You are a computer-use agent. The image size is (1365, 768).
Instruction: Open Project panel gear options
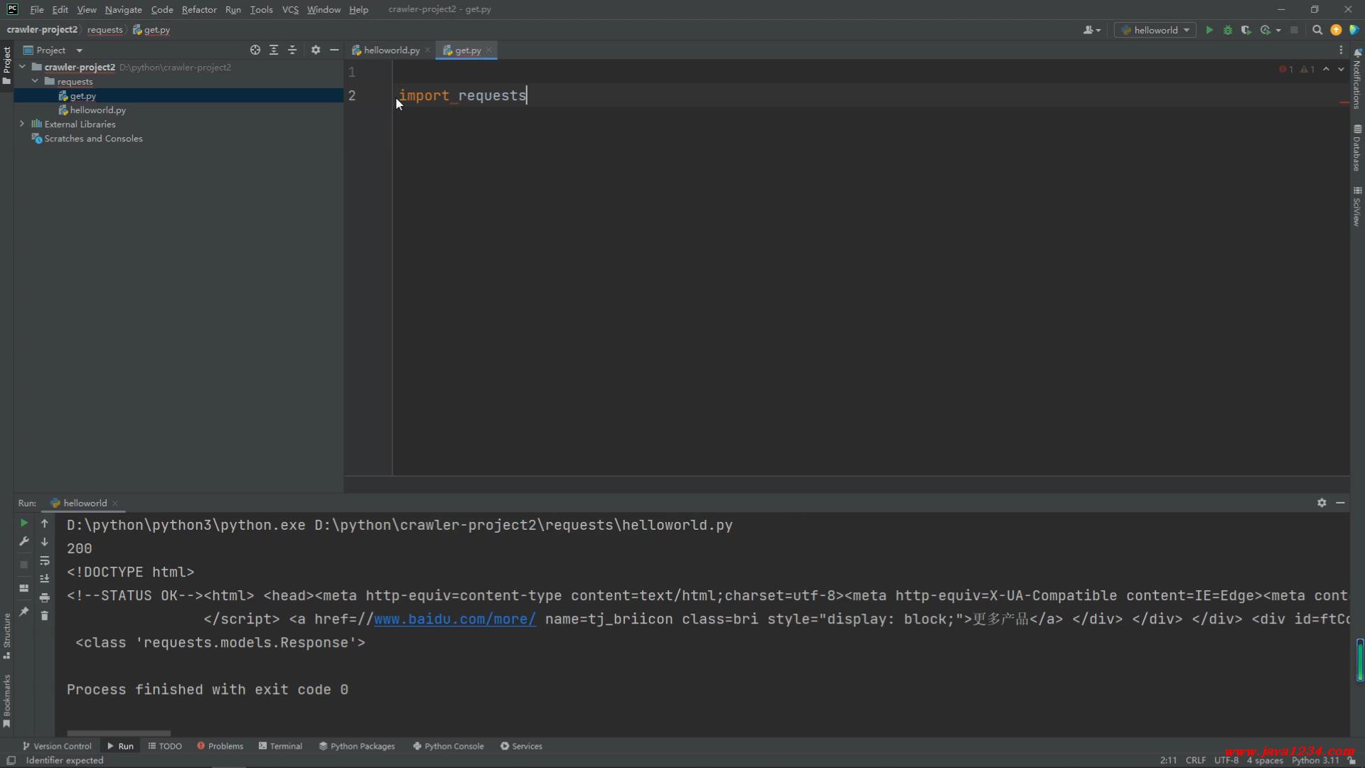click(x=316, y=50)
